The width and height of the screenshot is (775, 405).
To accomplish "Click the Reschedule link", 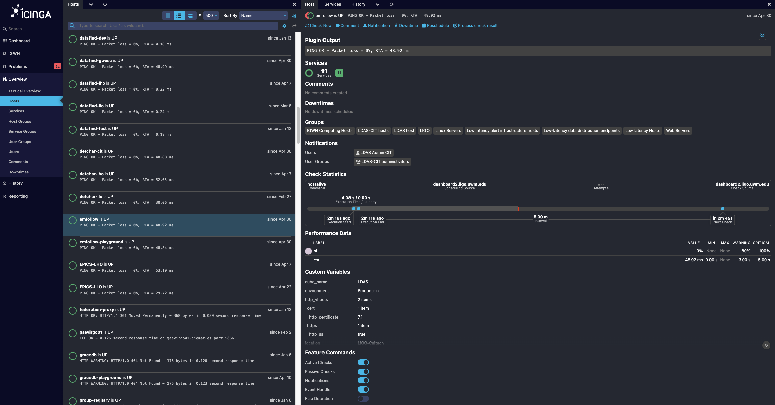I will click(x=436, y=26).
